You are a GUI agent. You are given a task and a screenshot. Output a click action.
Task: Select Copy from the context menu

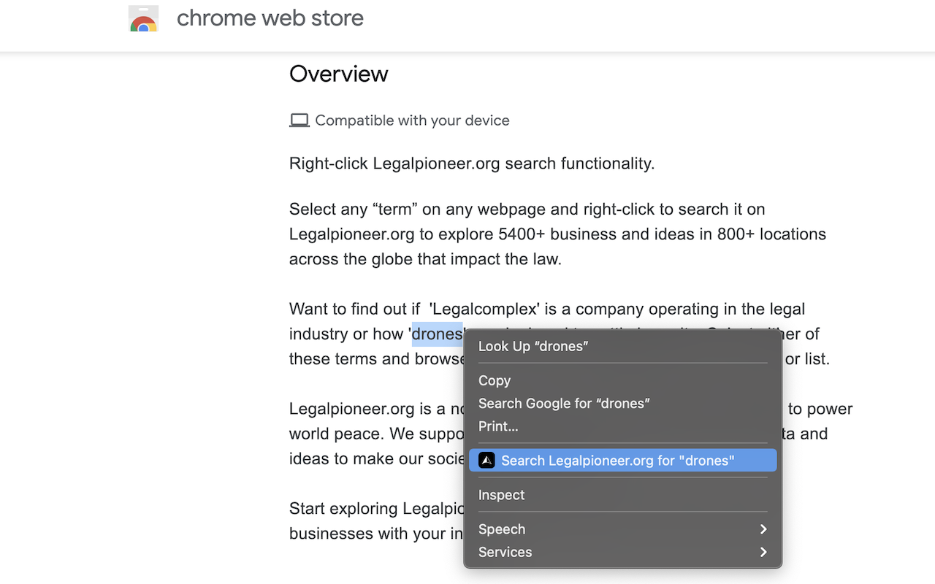tap(494, 380)
